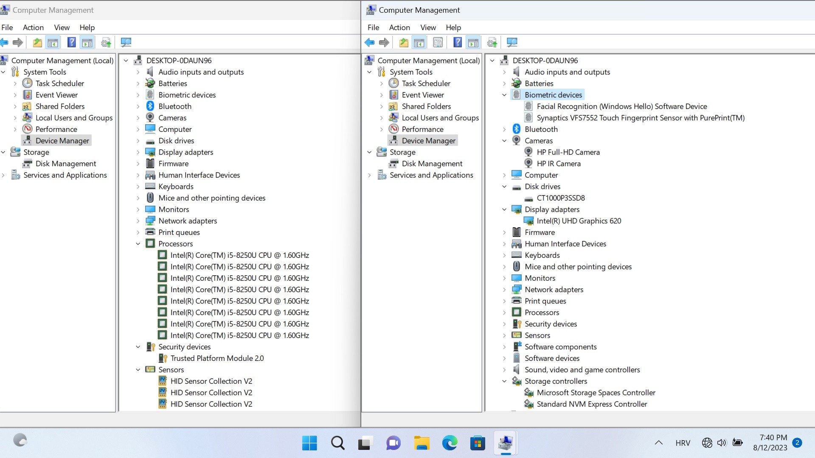This screenshot has width=815, height=458.
Task: Collapse Sensors in left window
Action: (138, 370)
